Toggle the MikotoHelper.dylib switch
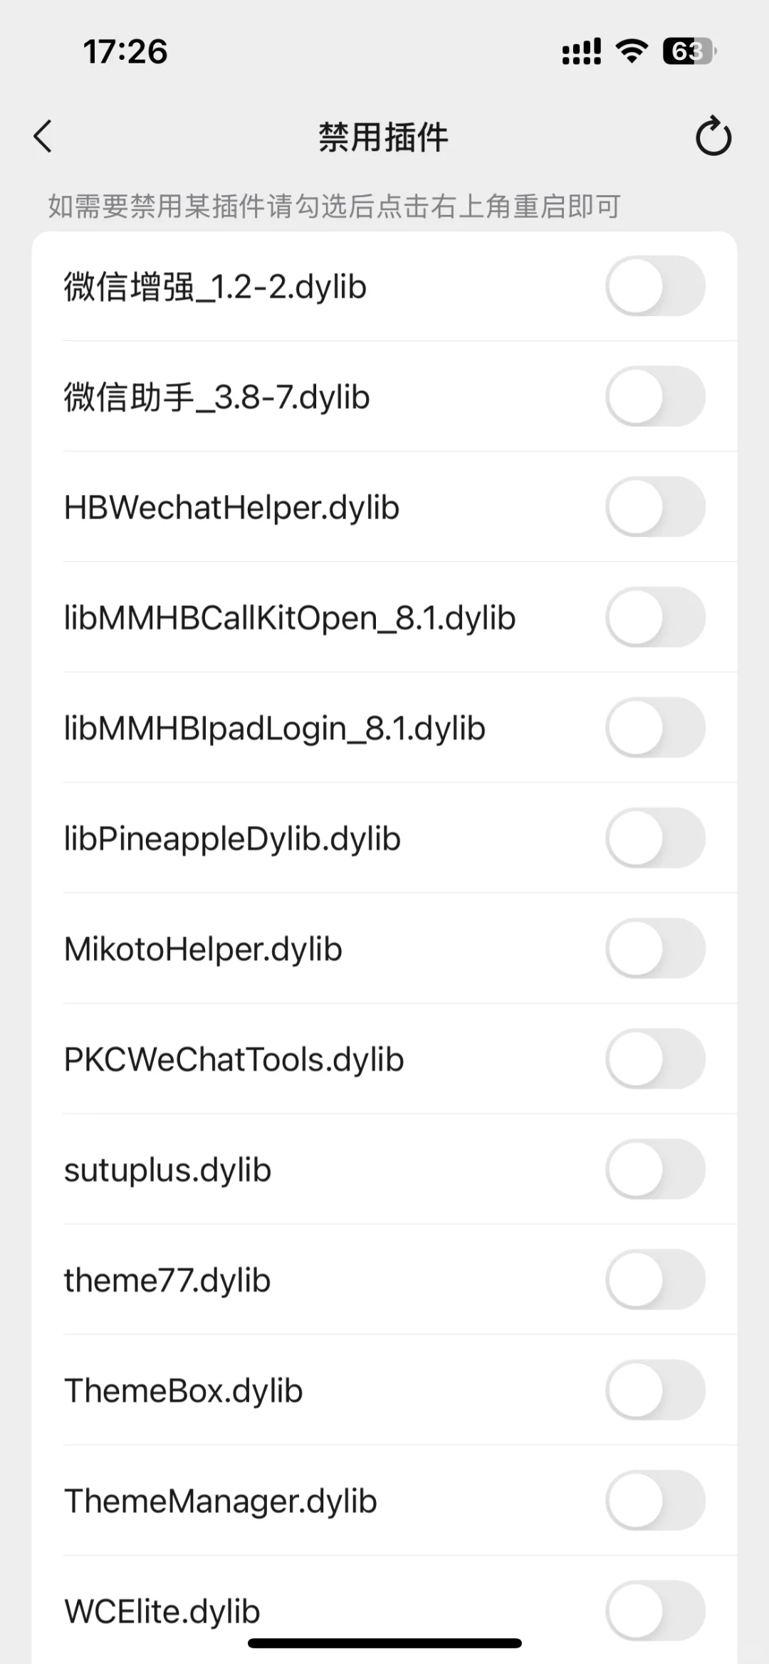Viewport: 769px width, 1664px height. pyautogui.click(x=655, y=948)
